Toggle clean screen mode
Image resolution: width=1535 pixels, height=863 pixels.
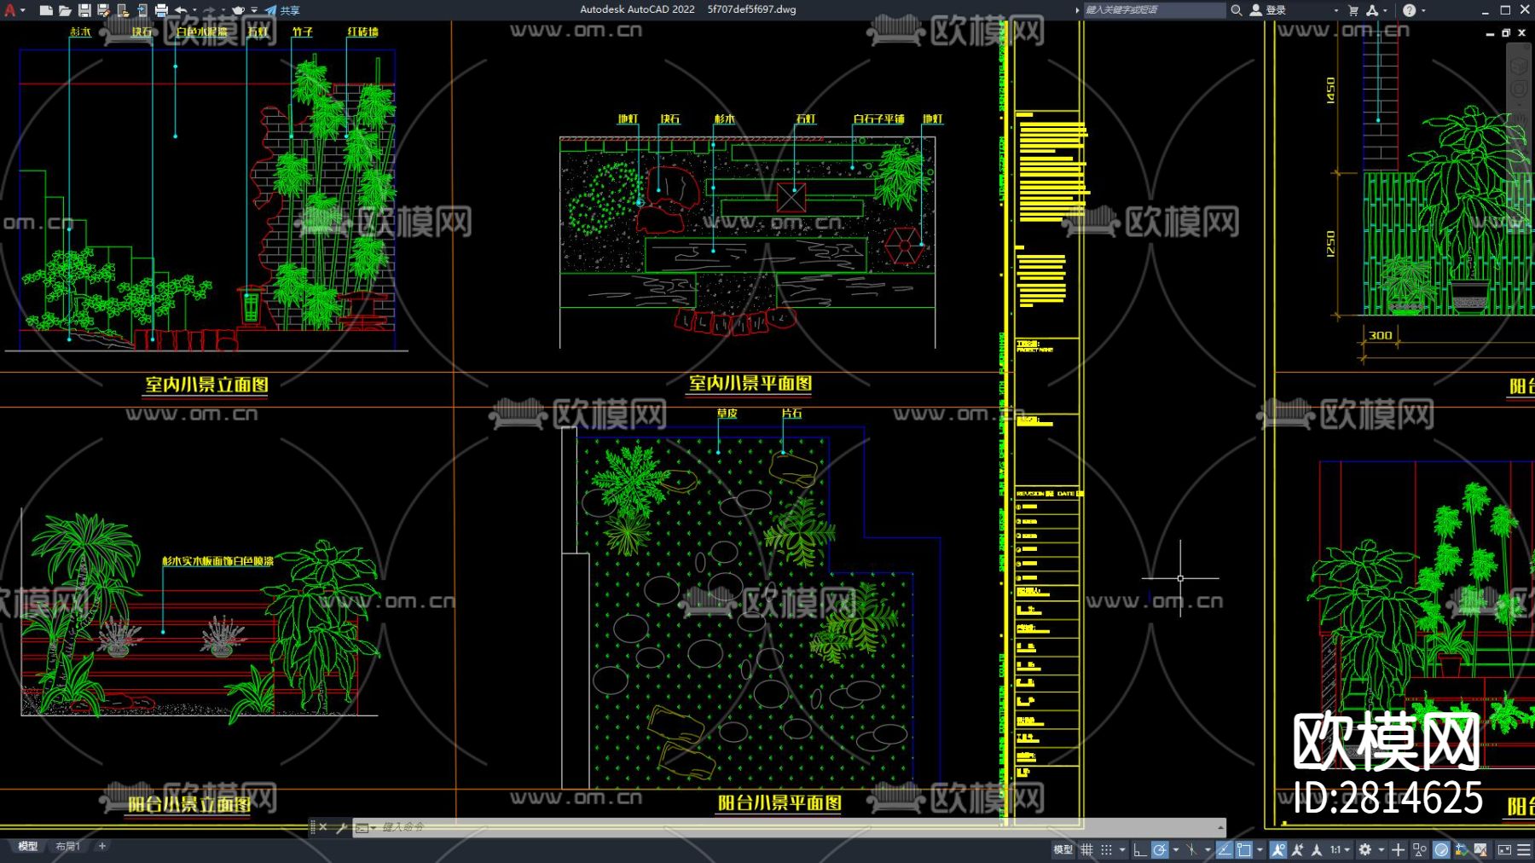point(1504,849)
